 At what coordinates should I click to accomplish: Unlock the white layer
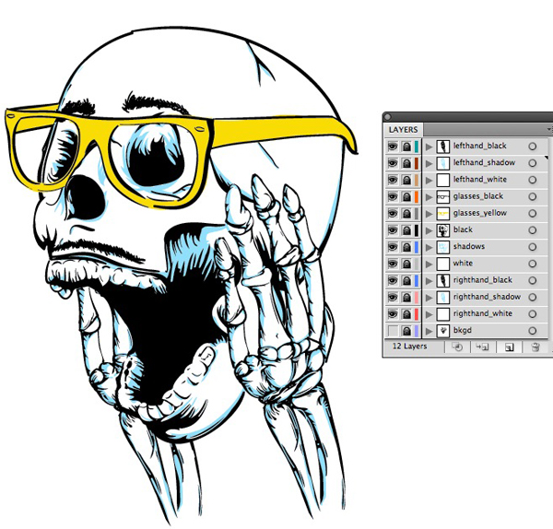406,264
